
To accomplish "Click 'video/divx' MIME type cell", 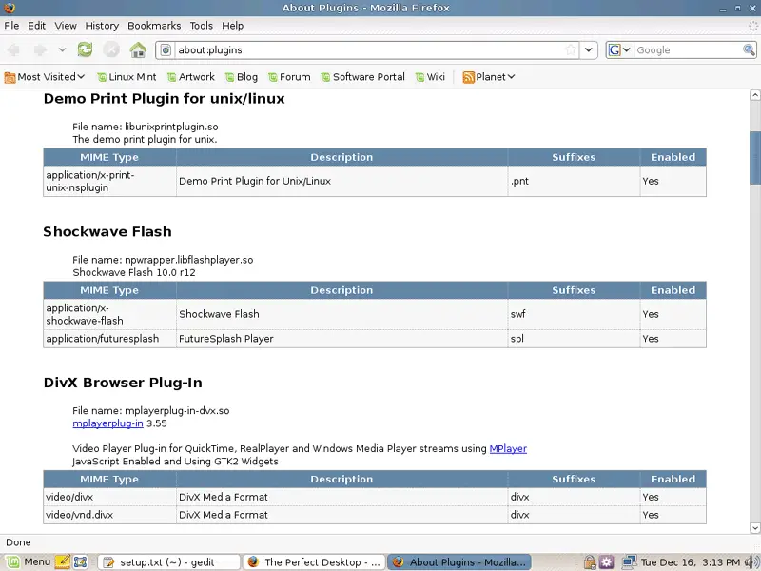I will tap(109, 497).
